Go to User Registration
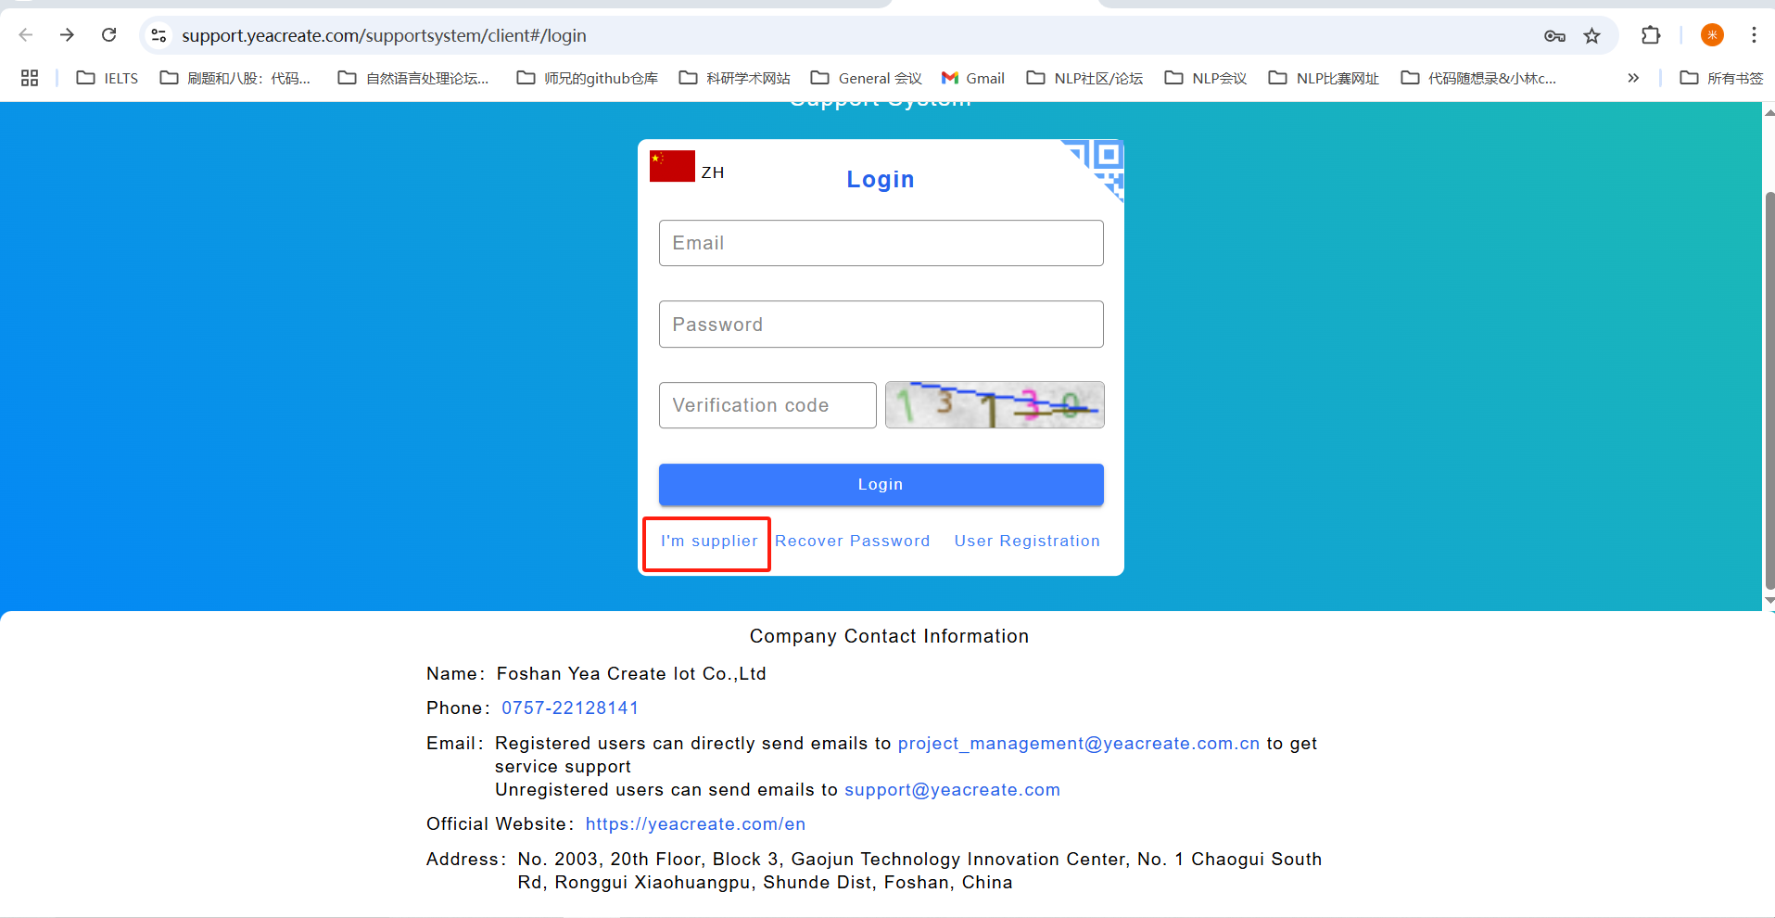The image size is (1775, 918). point(1026,542)
